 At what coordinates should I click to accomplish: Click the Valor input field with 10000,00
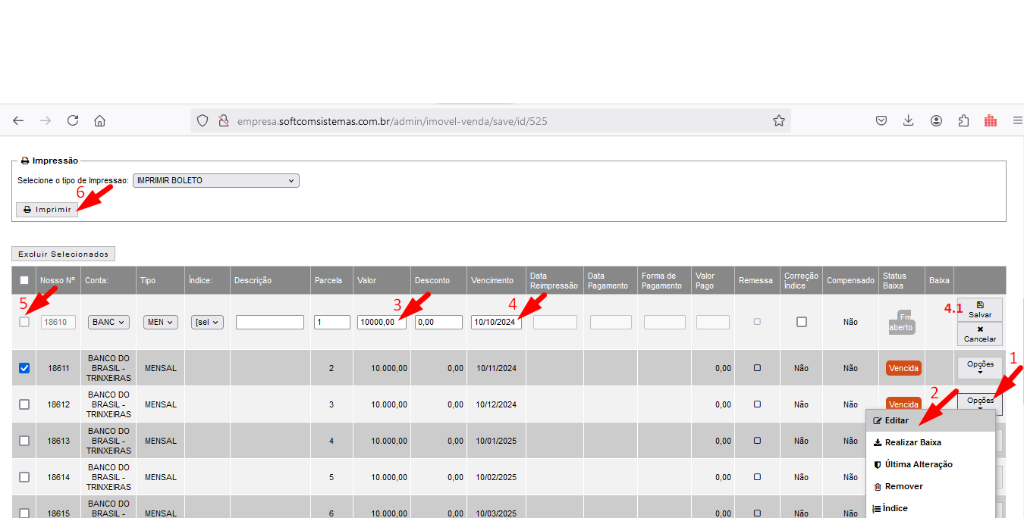pos(382,322)
